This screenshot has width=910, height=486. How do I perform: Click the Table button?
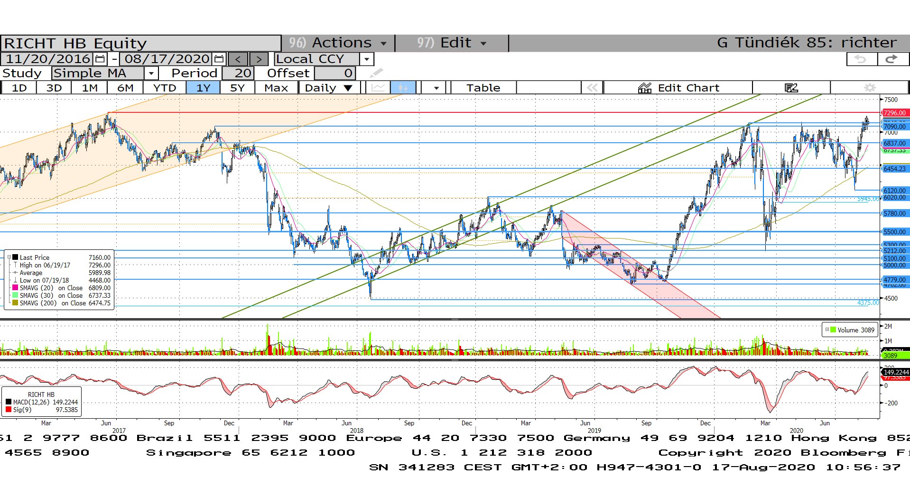point(483,88)
